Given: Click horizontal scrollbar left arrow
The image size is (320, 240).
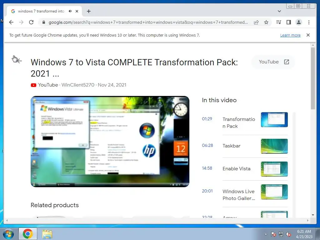Looking at the screenshot, I should 7,220.
